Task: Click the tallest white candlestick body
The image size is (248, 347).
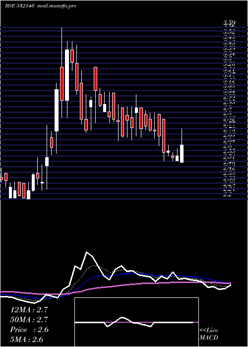Action: [67, 75]
